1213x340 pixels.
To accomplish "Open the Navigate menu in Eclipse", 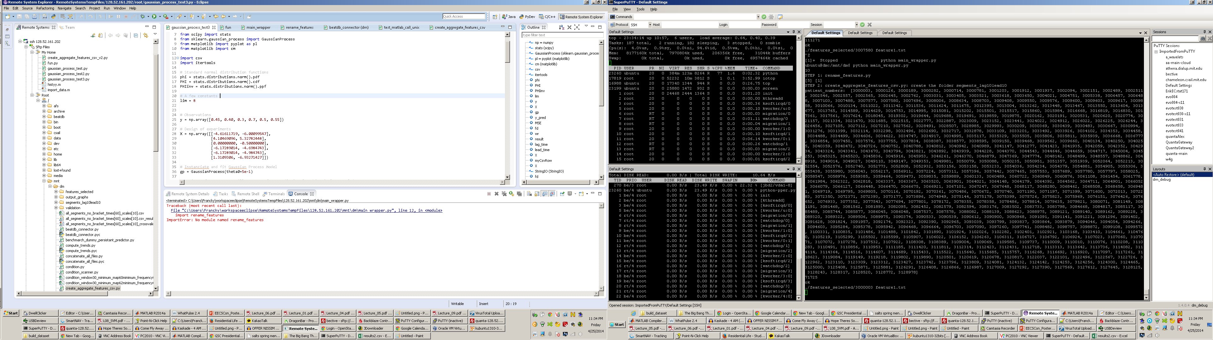I will point(65,8).
